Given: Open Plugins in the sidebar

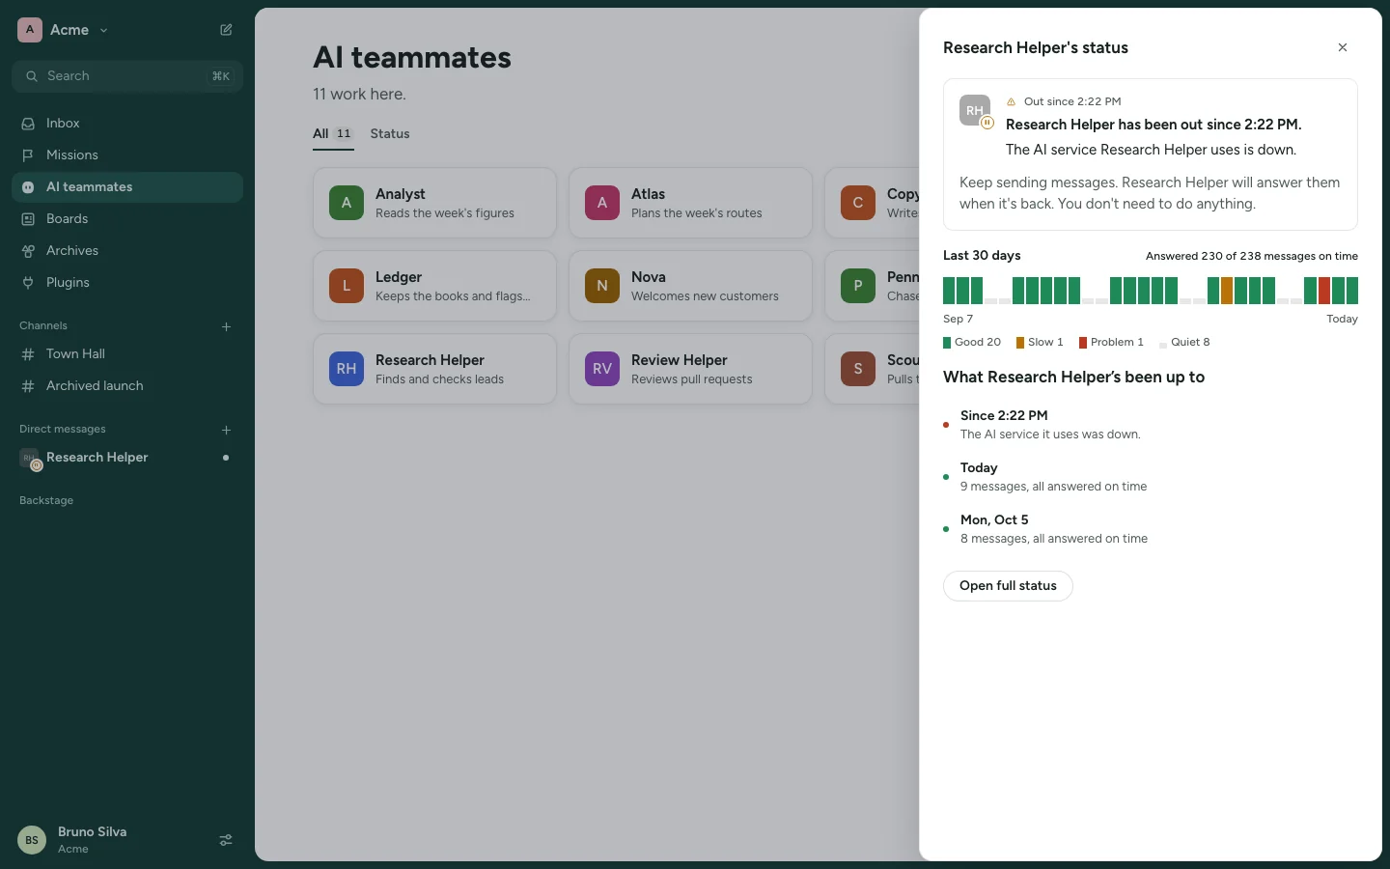Looking at the screenshot, I should (x=127, y=283).
